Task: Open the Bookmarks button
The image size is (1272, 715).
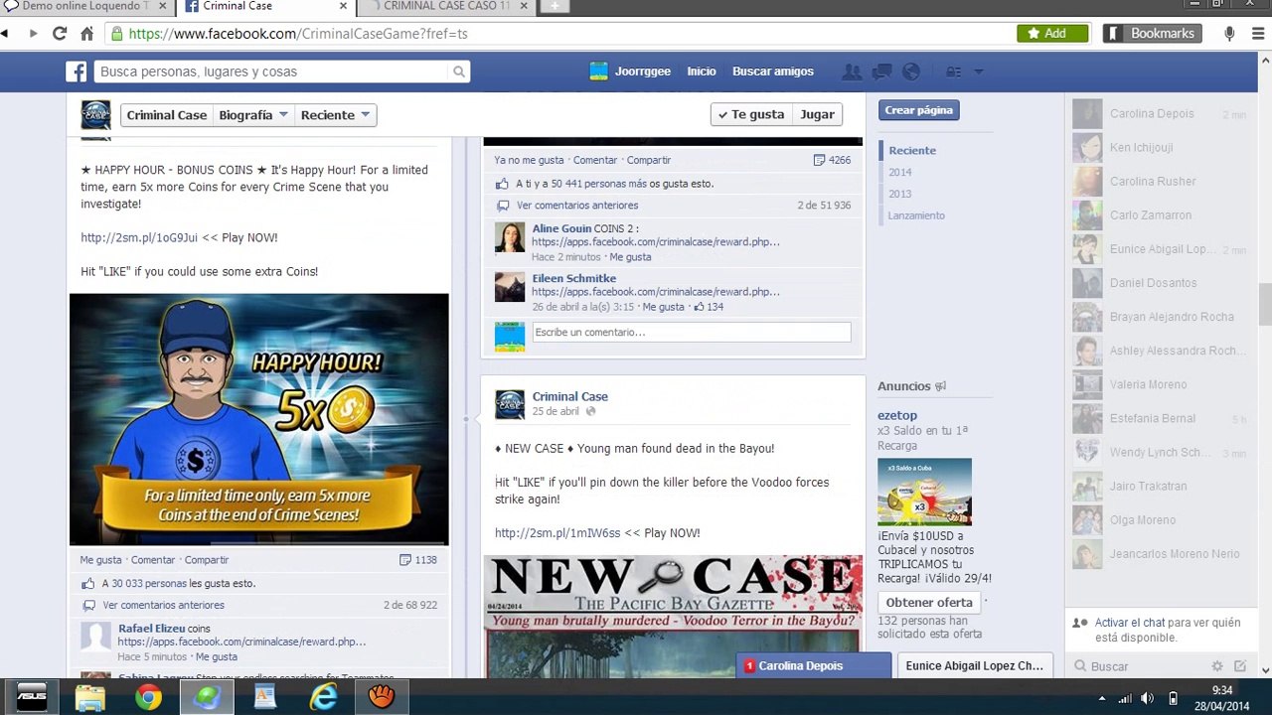Action: coord(1152,34)
